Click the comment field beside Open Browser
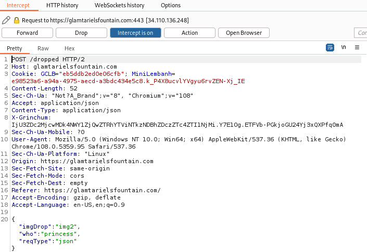Image resolution: width=367 pixels, height=252 pixels. [x=360, y=33]
